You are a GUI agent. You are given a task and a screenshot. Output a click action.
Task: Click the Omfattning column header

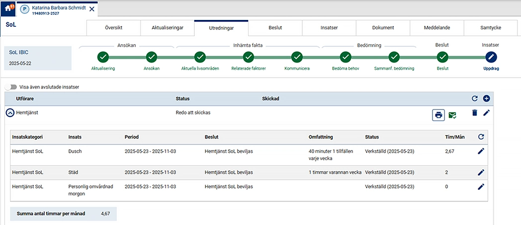(321, 137)
